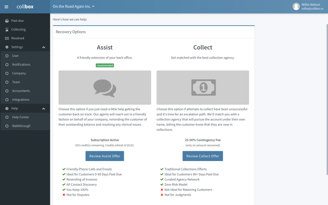This screenshot has width=328, height=205.
Task: Click the Settings gear icon
Action: pyautogui.click(x=7, y=47)
